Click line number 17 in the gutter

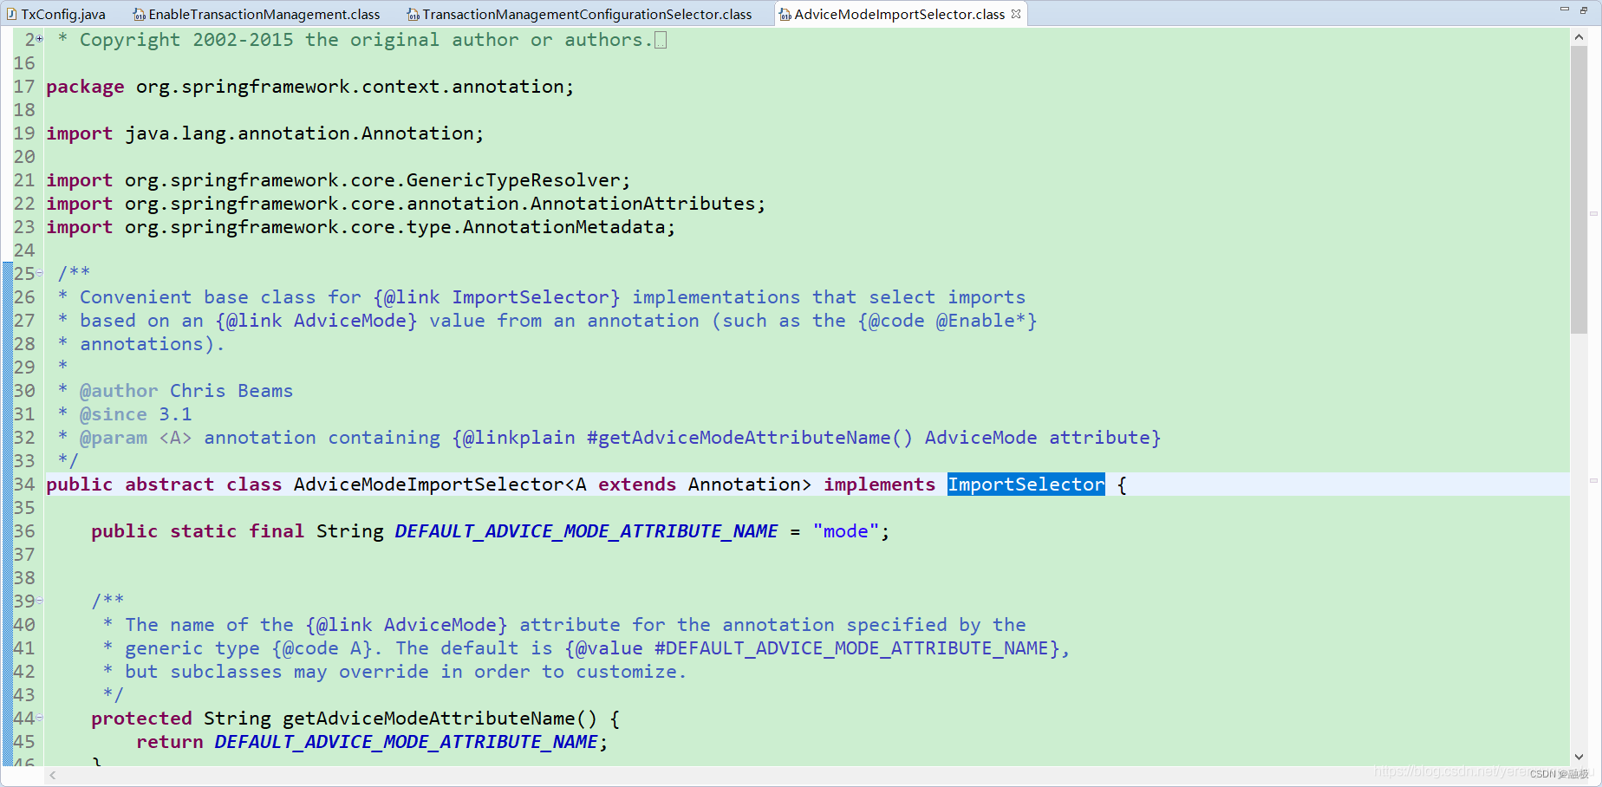(24, 87)
